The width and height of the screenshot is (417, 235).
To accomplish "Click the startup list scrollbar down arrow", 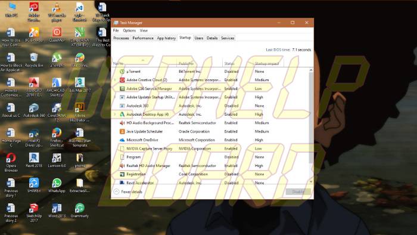I will coord(311,181).
